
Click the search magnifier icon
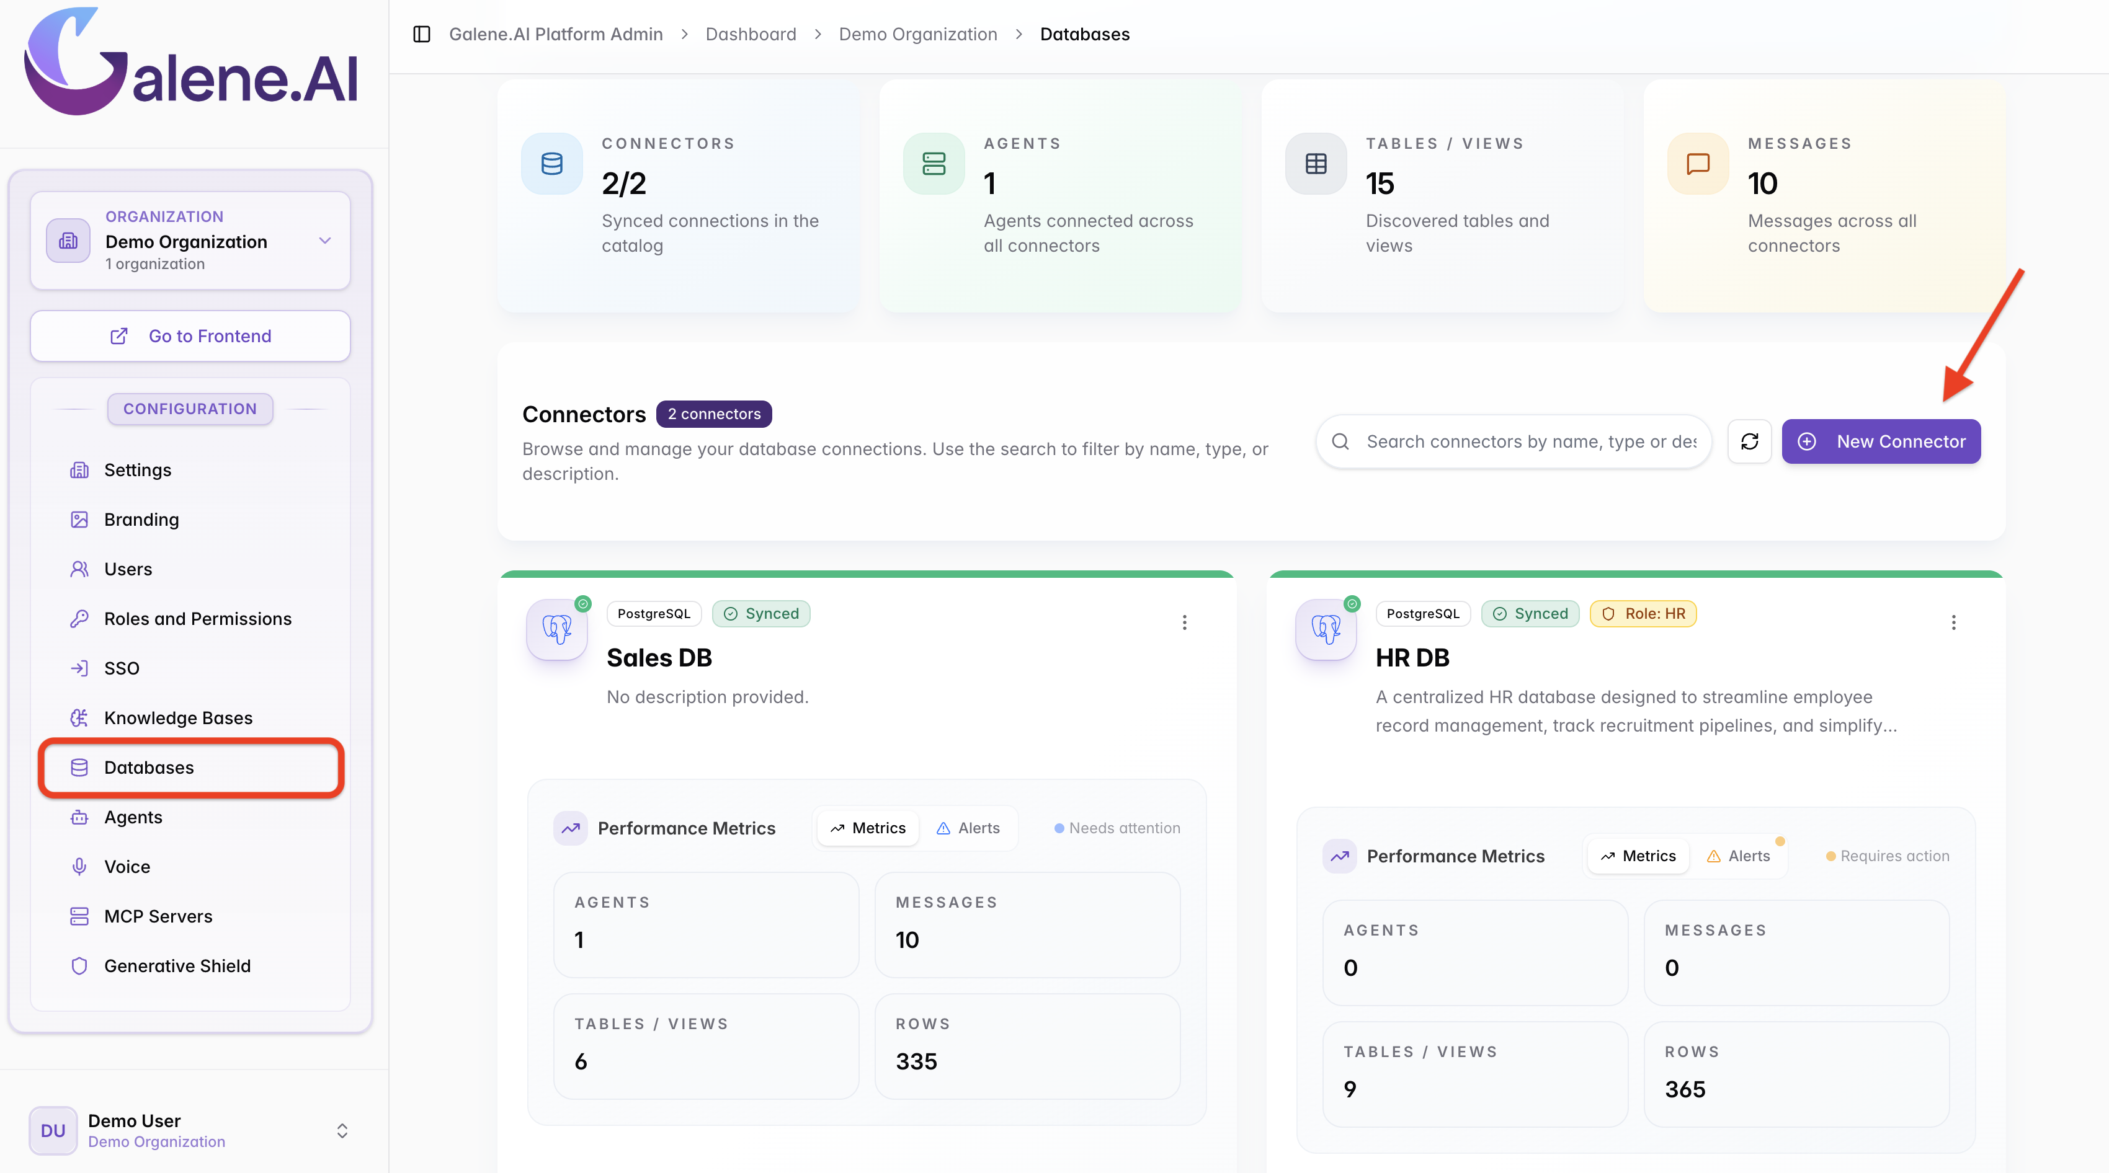click(x=1340, y=442)
